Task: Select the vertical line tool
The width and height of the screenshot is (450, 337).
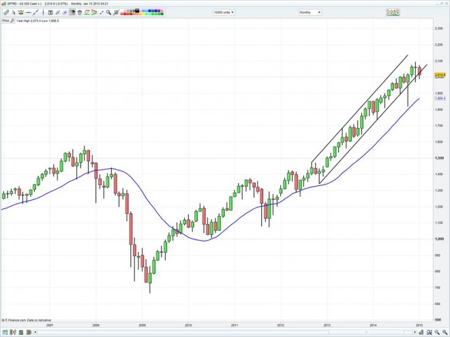Action: (43, 12)
